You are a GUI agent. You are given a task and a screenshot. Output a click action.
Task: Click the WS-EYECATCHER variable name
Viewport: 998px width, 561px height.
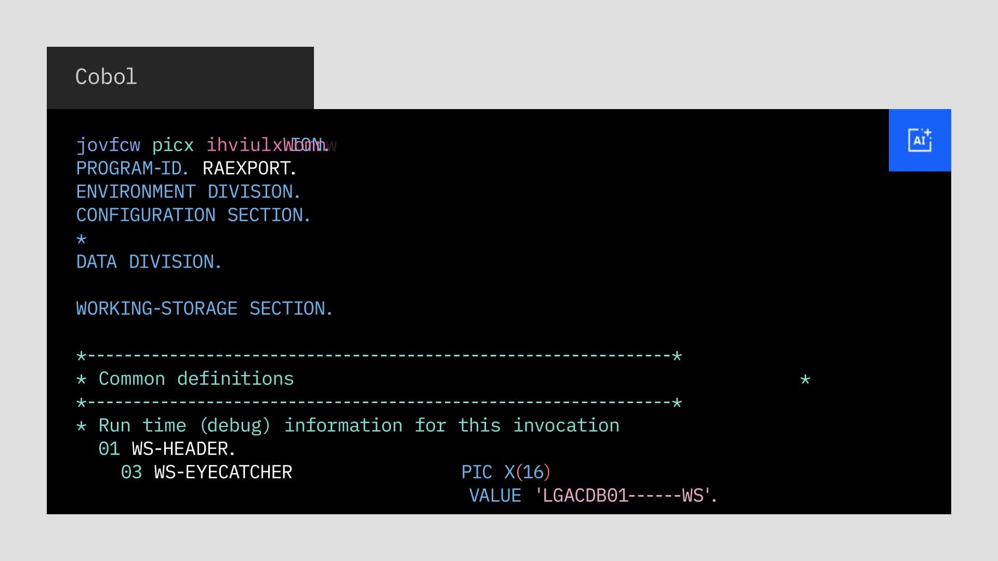click(x=223, y=472)
